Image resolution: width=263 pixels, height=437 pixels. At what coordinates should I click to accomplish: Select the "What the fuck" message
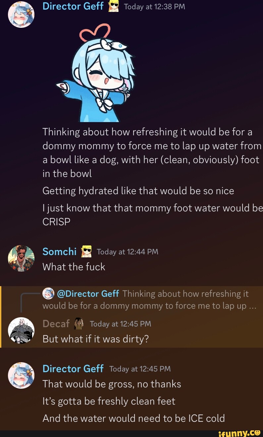click(x=74, y=267)
